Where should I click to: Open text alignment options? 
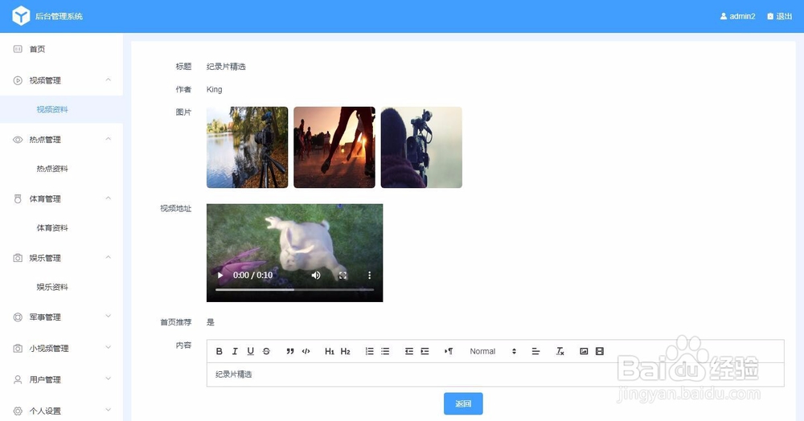(x=535, y=351)
